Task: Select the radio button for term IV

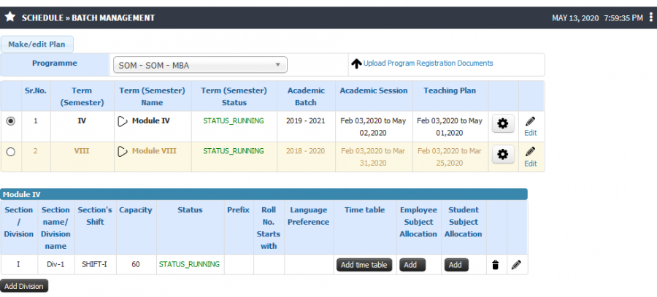Action: click(10, 121)
